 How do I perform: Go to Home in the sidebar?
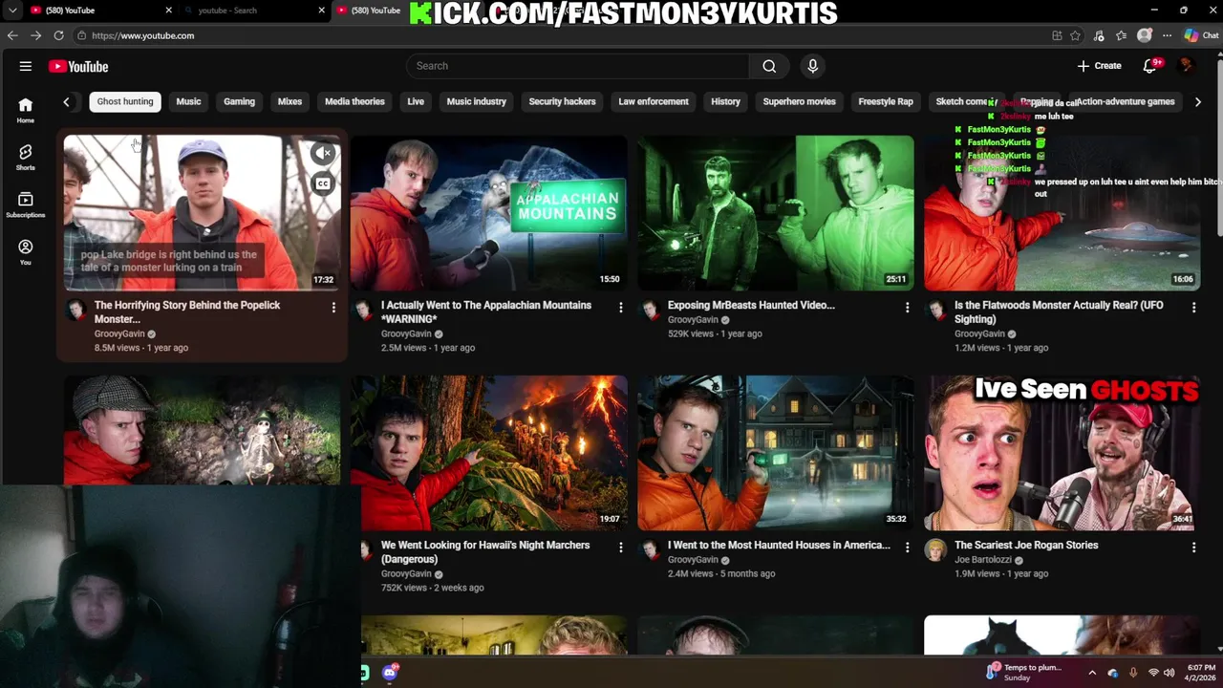[x=26, y=111]
